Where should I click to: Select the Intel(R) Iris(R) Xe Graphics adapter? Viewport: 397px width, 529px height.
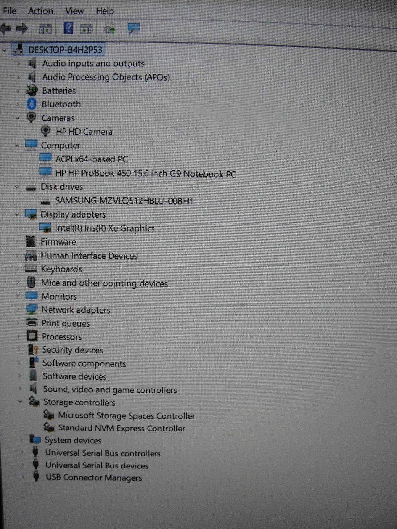(104, 228)
